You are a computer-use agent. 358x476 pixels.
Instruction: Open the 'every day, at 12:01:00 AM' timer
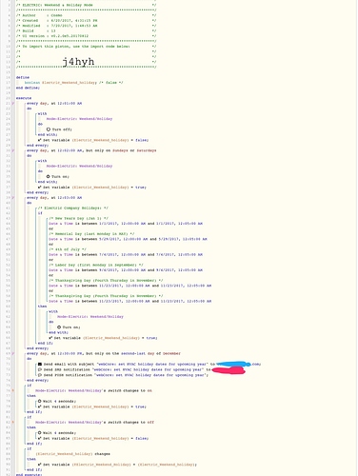[x=54, y=104]
